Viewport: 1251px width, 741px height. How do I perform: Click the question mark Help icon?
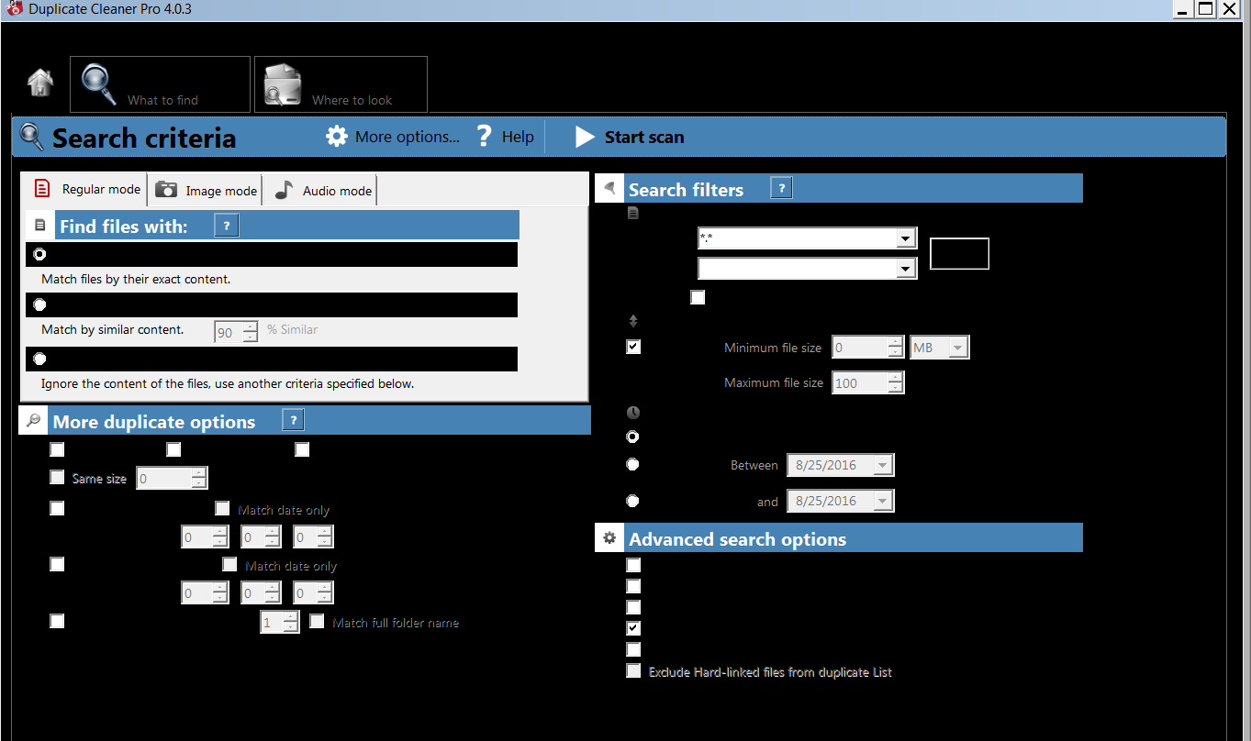point(485,137)
